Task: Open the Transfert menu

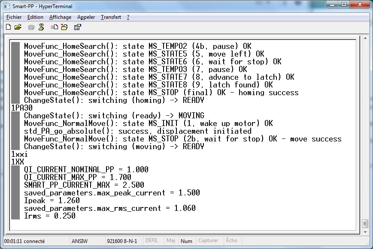Action: (111, 17)
